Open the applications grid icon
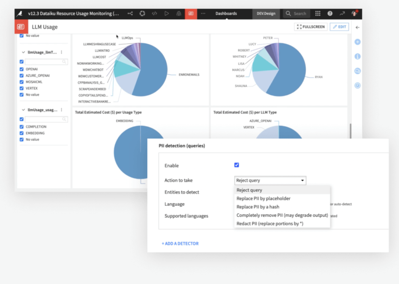The width and height of the screenshot is (399, 284). click(x=318, y=14)
